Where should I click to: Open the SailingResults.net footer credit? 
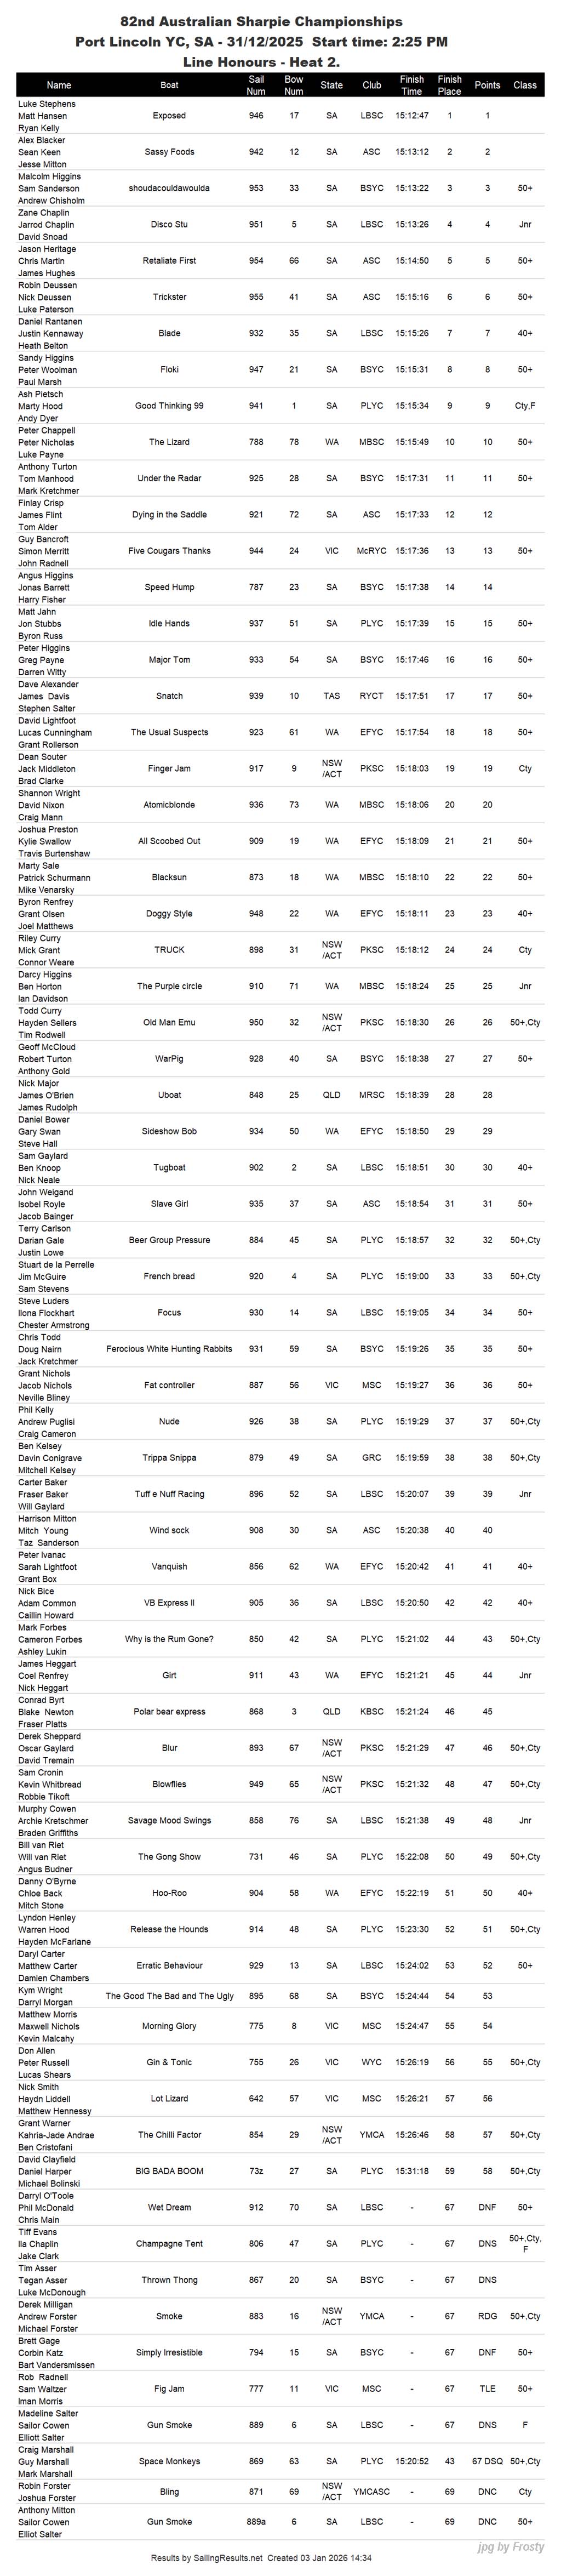pyautogui.click(x=261, y=2557)
